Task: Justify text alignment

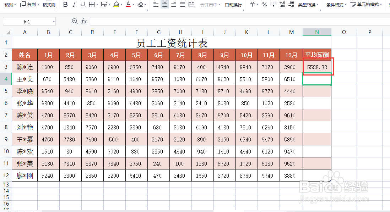Action: (x=183, y=5)
